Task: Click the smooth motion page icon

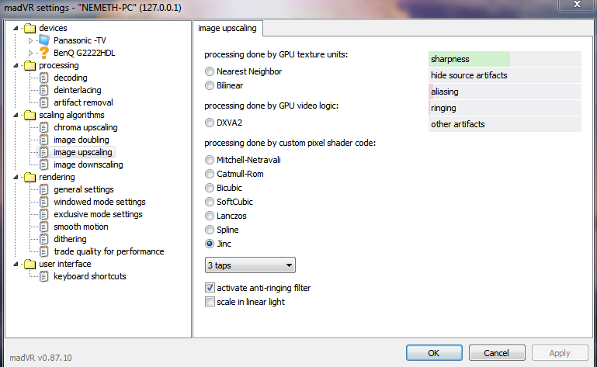Action: tap(44, 227)
